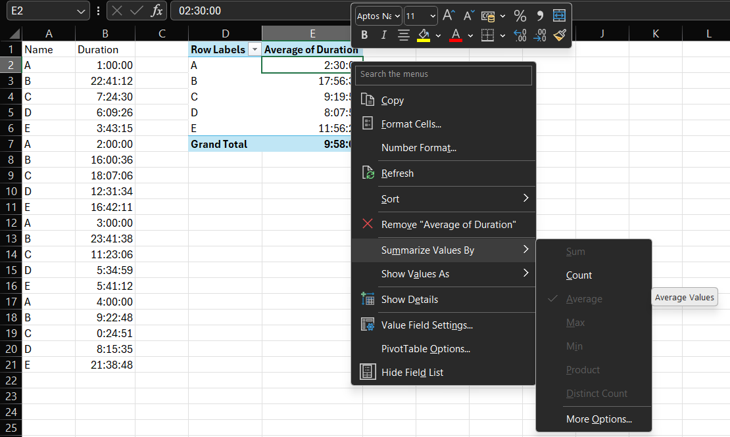730x437 pixels.
Task: Toggle Italic formatting in mini toolbar
Action: tap(383, 35)
